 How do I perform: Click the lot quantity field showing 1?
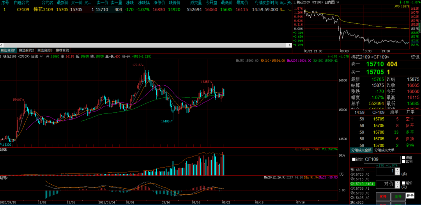click(386, 171)
